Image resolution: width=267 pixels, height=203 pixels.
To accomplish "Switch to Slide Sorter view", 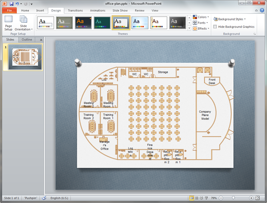I will [x=198, y=198].
